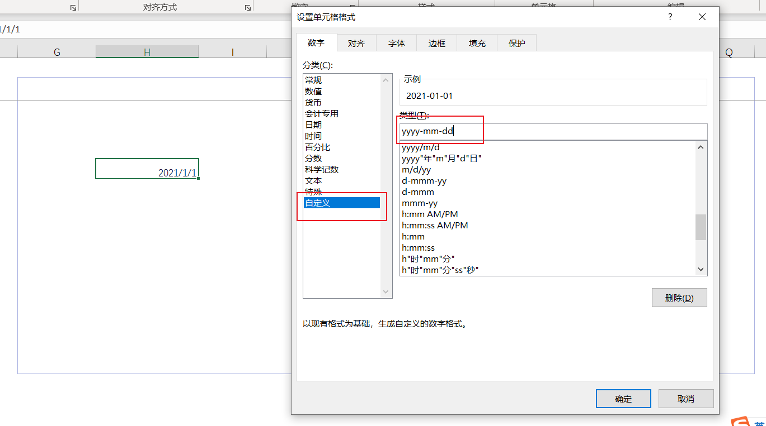The height and width of the screenshot is (426, 766).
Task: Open the 边框 tab
Action: (x=437, y=43)
